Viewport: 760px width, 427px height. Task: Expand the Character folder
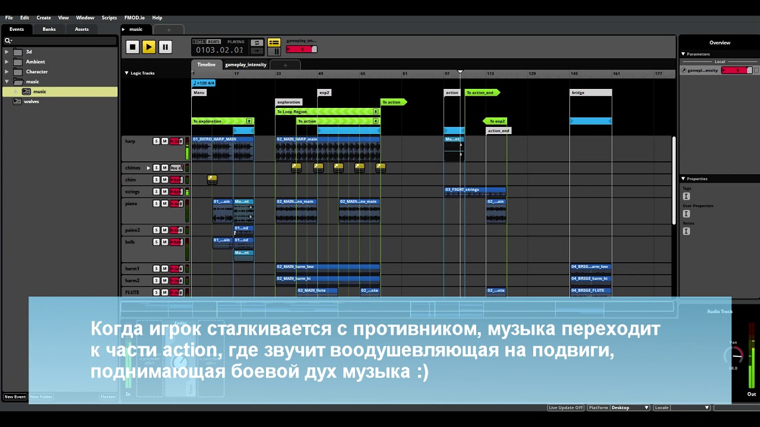coord(7,72)
